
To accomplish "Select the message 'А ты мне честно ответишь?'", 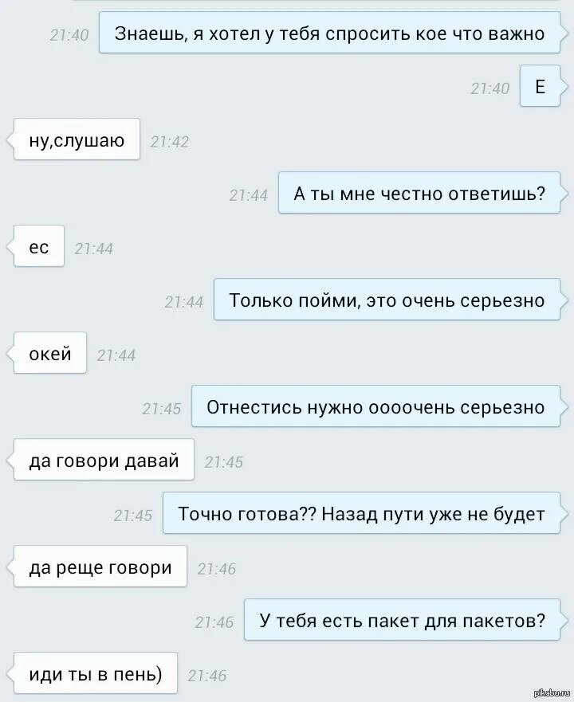I will click(419, 193).
